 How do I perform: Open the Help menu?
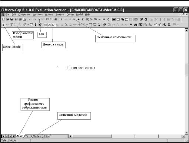click(87, 14)
